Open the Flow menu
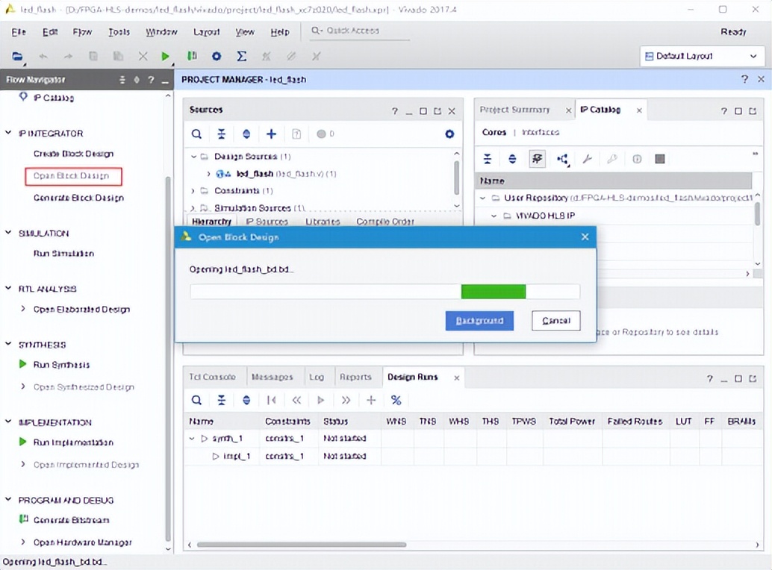 (82, 32)
